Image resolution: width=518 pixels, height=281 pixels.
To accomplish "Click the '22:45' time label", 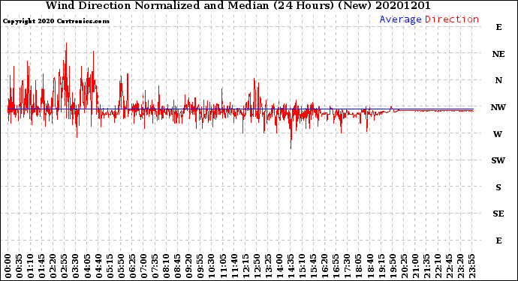I will pos(449,266).
